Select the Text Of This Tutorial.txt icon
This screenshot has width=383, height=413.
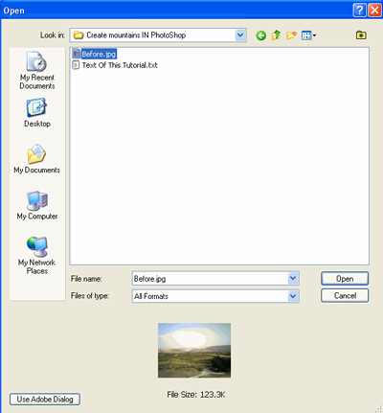[76, 65]
